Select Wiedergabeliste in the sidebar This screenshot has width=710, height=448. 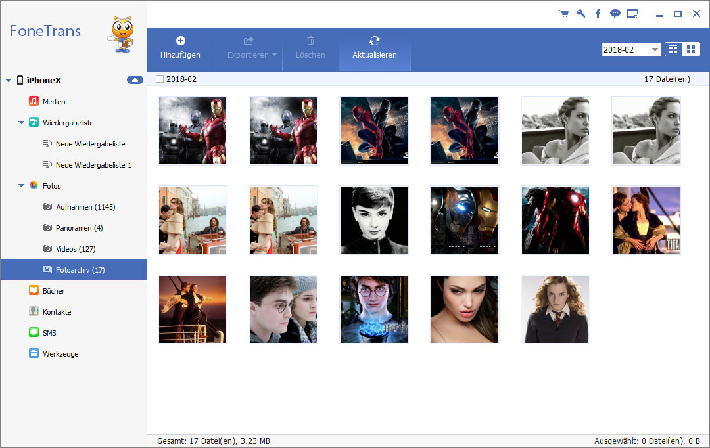(x=68, y=123)
